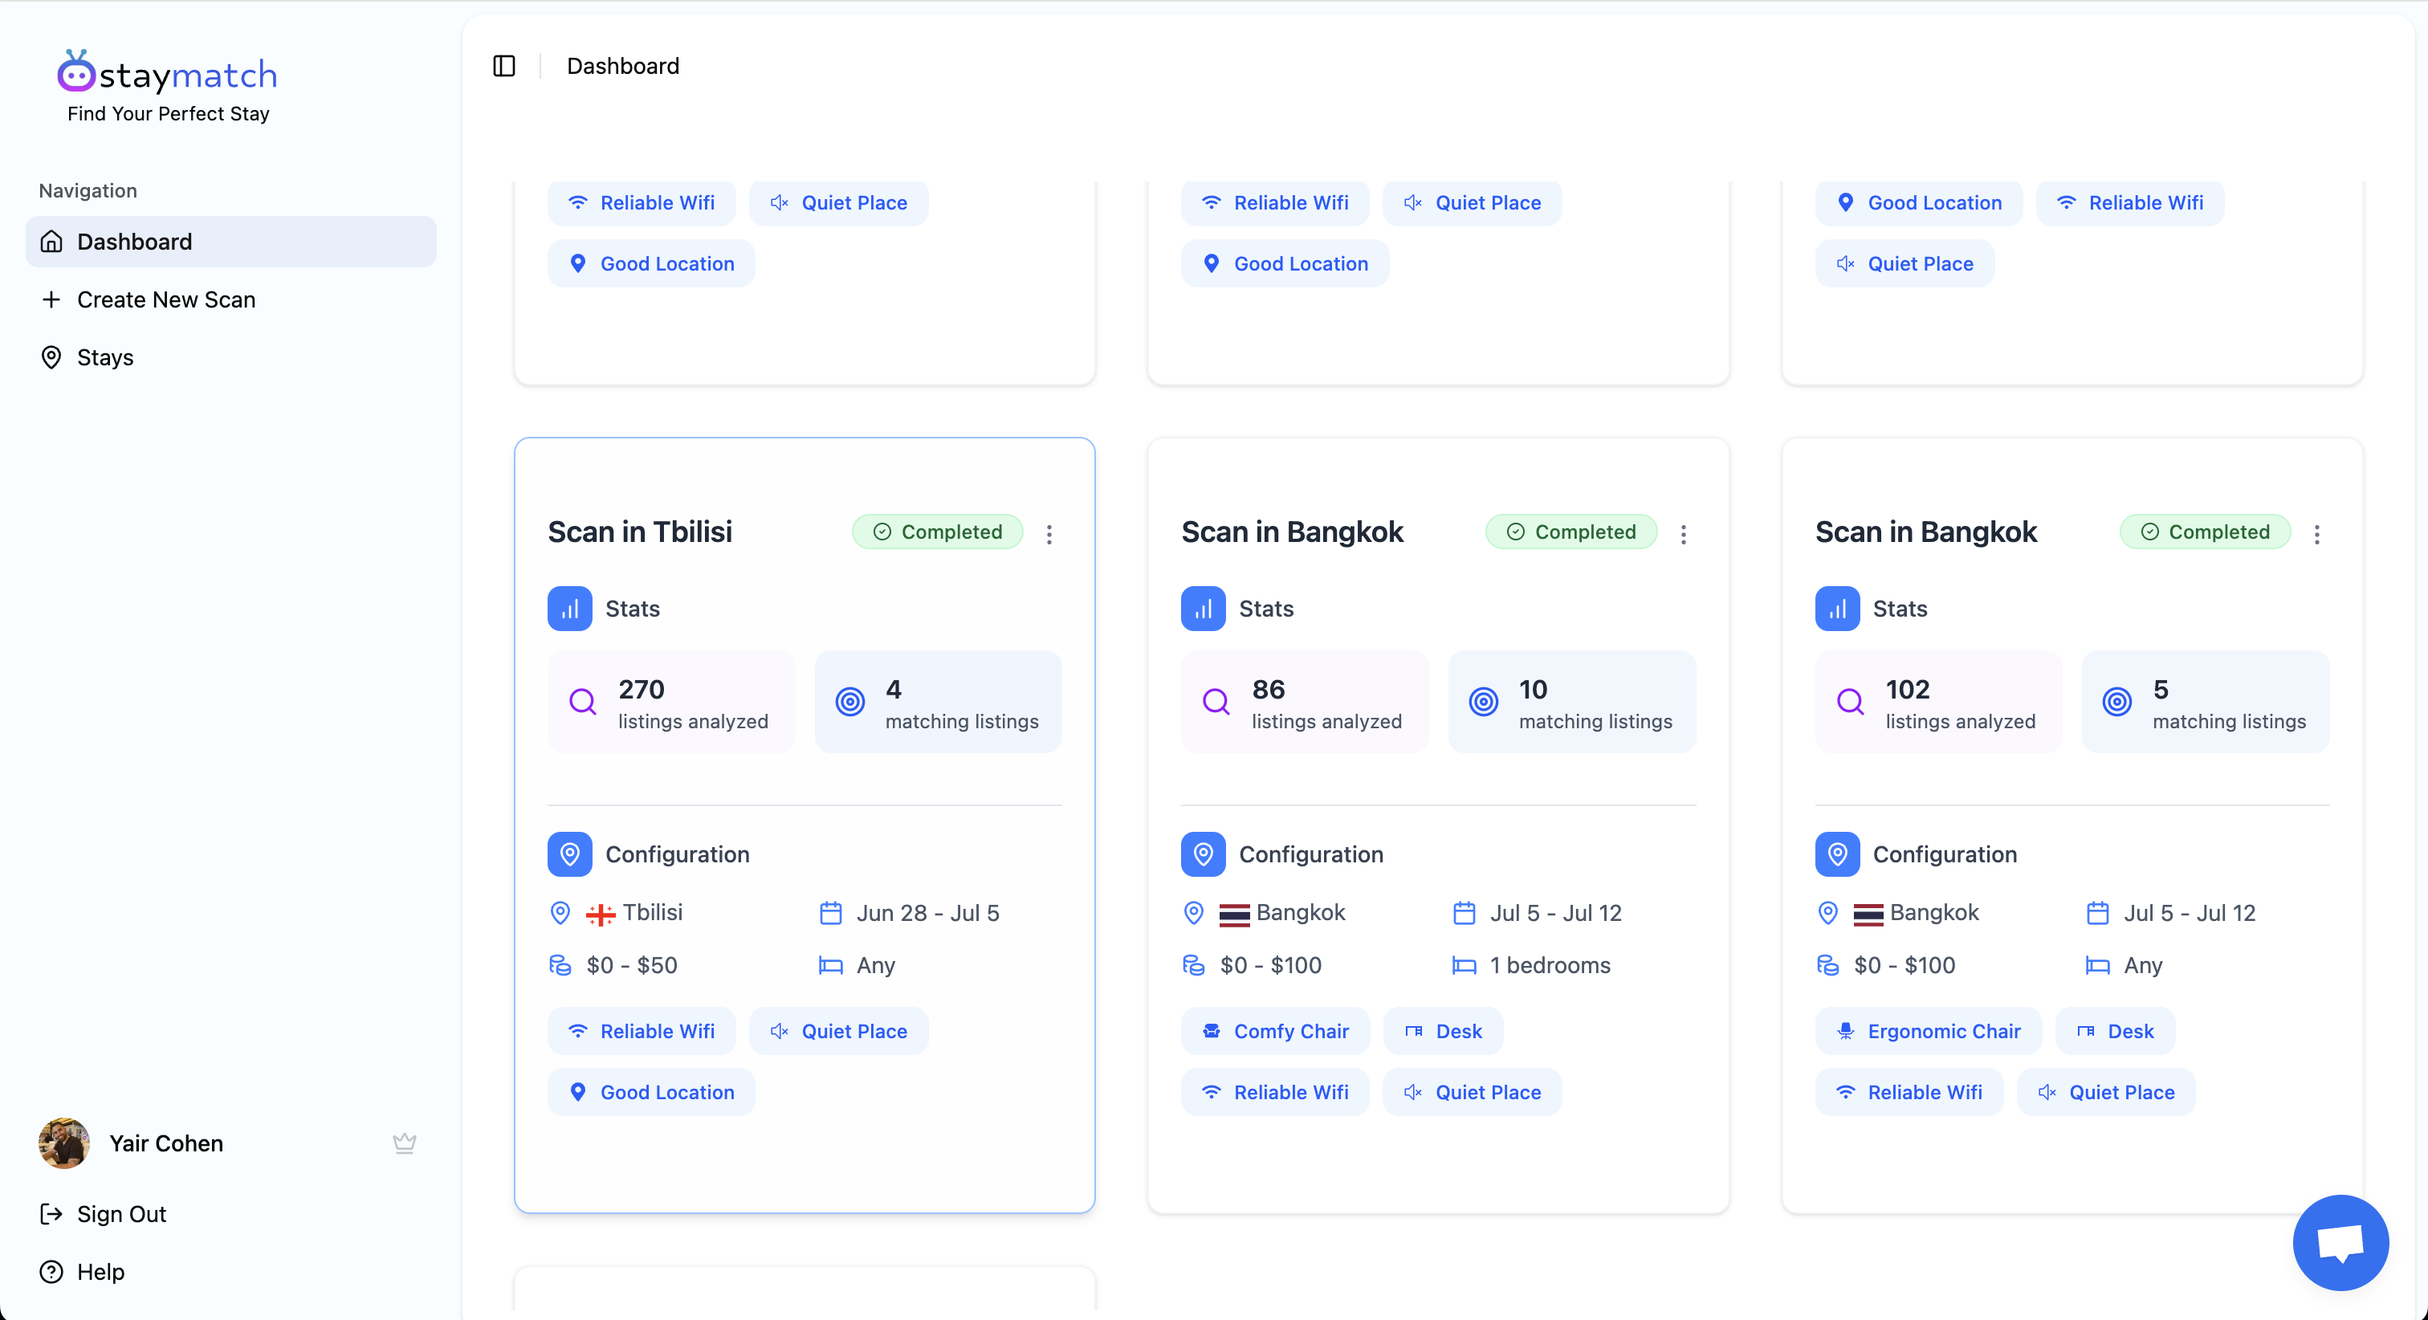The height and width of the screenshot is (1320, 2428).
Task: Click Desk tag next to Ergonomic Chair
Action: click(x=2115, y=1030)
